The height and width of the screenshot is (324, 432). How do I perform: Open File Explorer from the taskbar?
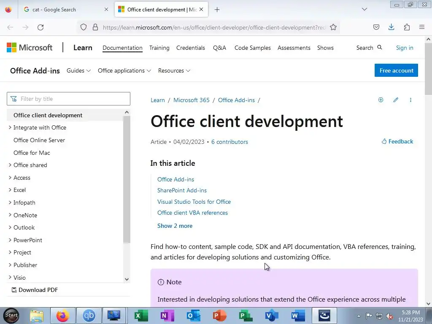tap(37, 316)
